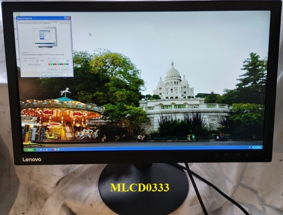Image resolution: width=283 pixels, height=215 pixels.
Task: Click the green Quick Launch icon in taskbar
Action: (58, 150)
